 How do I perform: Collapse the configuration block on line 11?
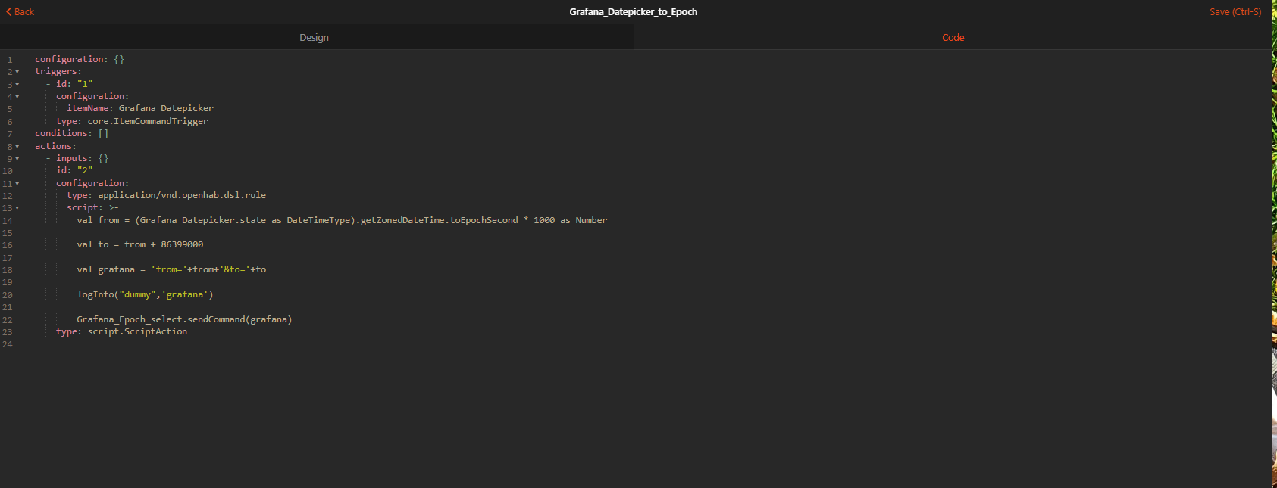pyautogui.click(x=17, y=184)
